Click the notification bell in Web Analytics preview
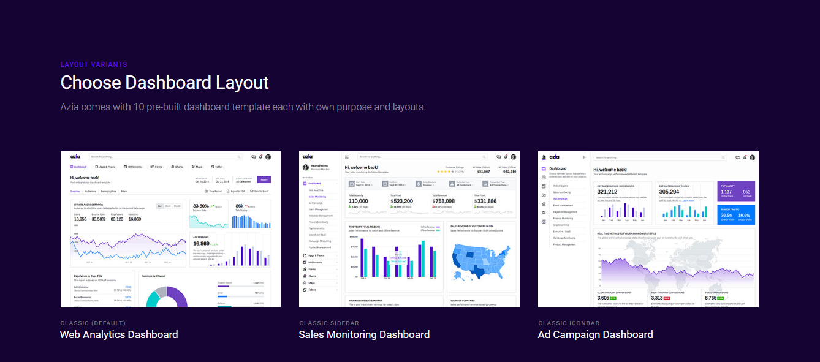 tap(261, 157)
